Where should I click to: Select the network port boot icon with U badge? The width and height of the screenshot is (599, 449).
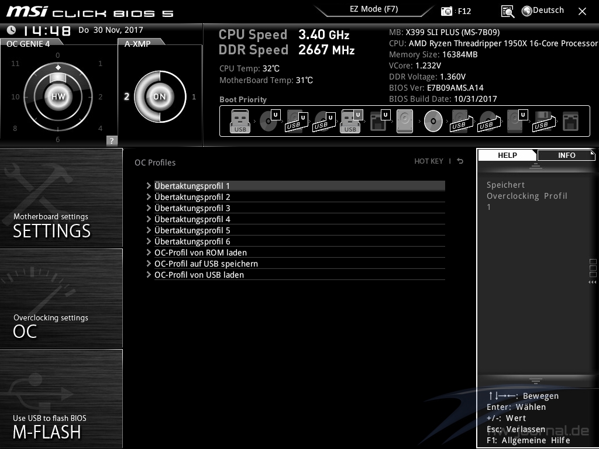tap(380, 121)
